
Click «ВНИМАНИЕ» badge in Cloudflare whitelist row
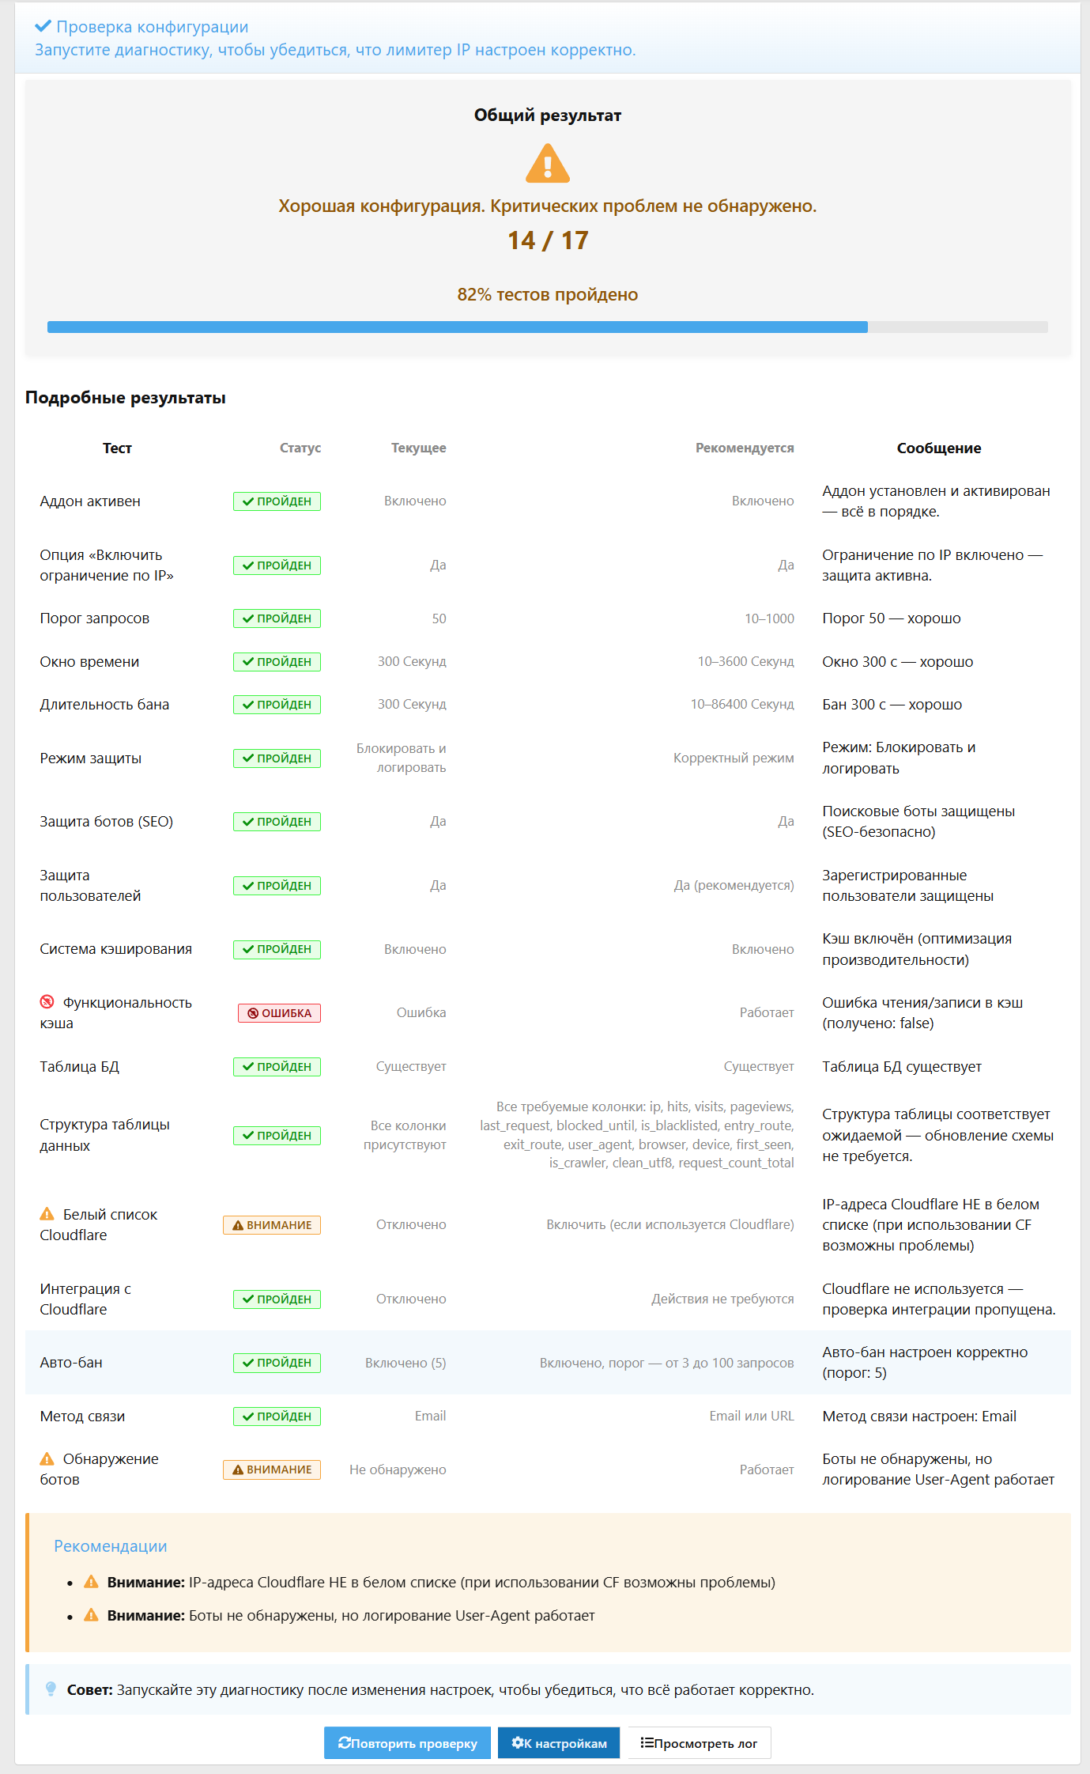click(272, 1225)
